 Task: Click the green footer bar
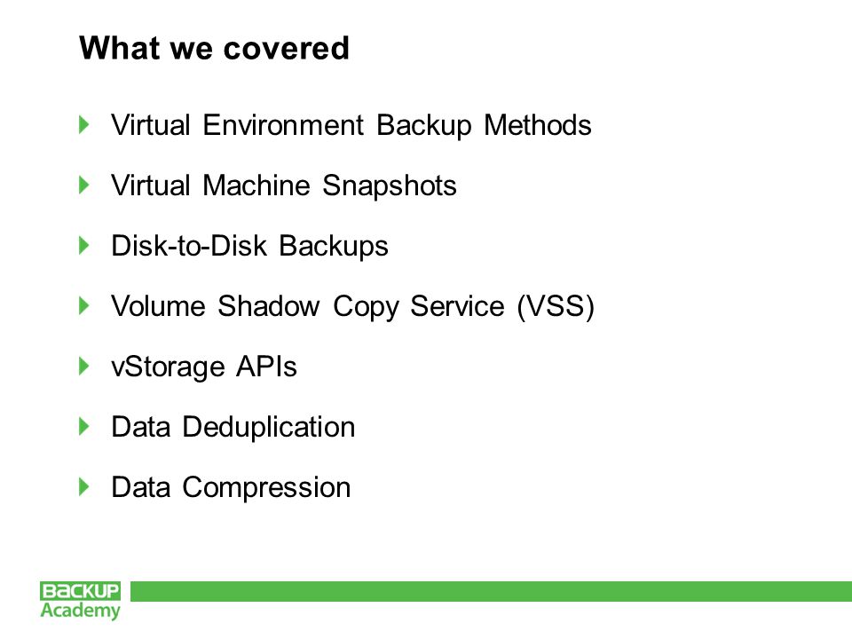491,591
